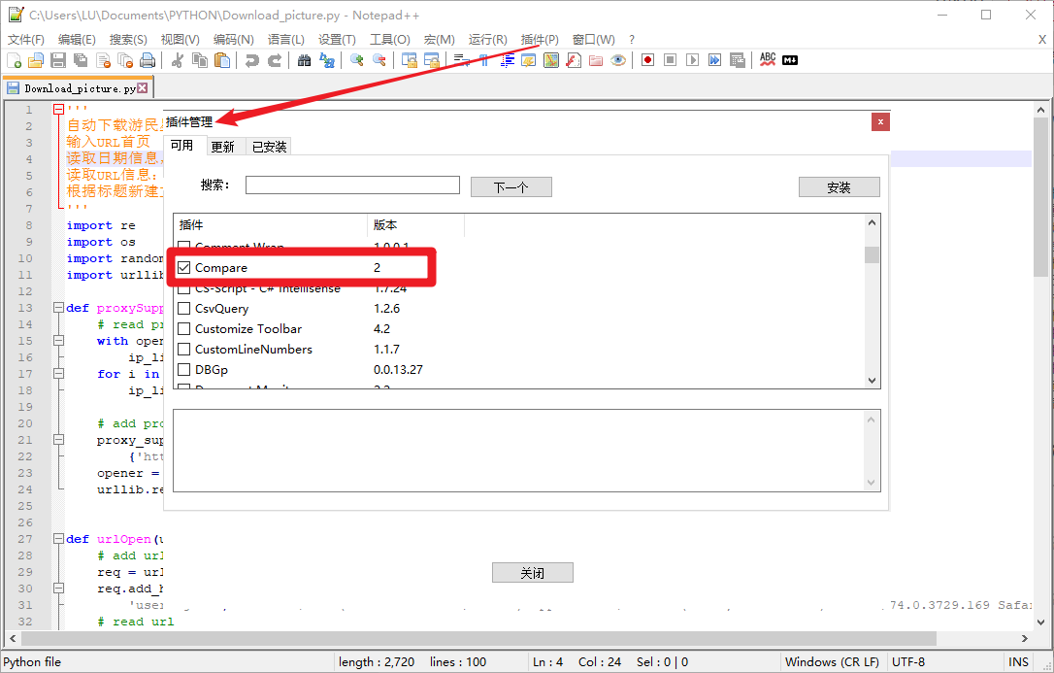Switch to the 已安装 tab

click(x=268, y=146)
